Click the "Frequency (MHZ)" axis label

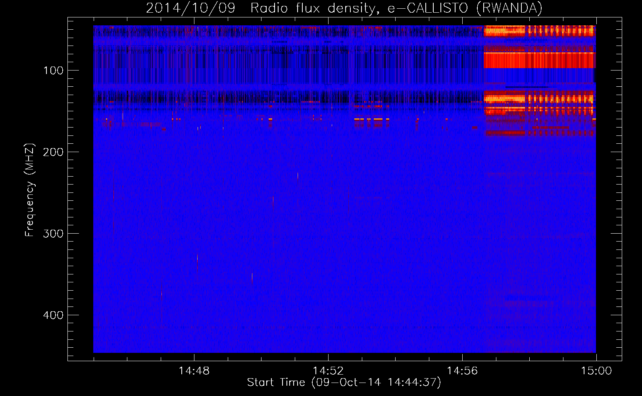(30, 190)
